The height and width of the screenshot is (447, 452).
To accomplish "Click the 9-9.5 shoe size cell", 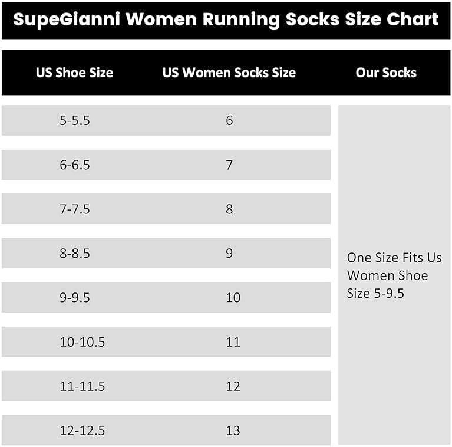I will pyautogui.click(x=75, y=298).
